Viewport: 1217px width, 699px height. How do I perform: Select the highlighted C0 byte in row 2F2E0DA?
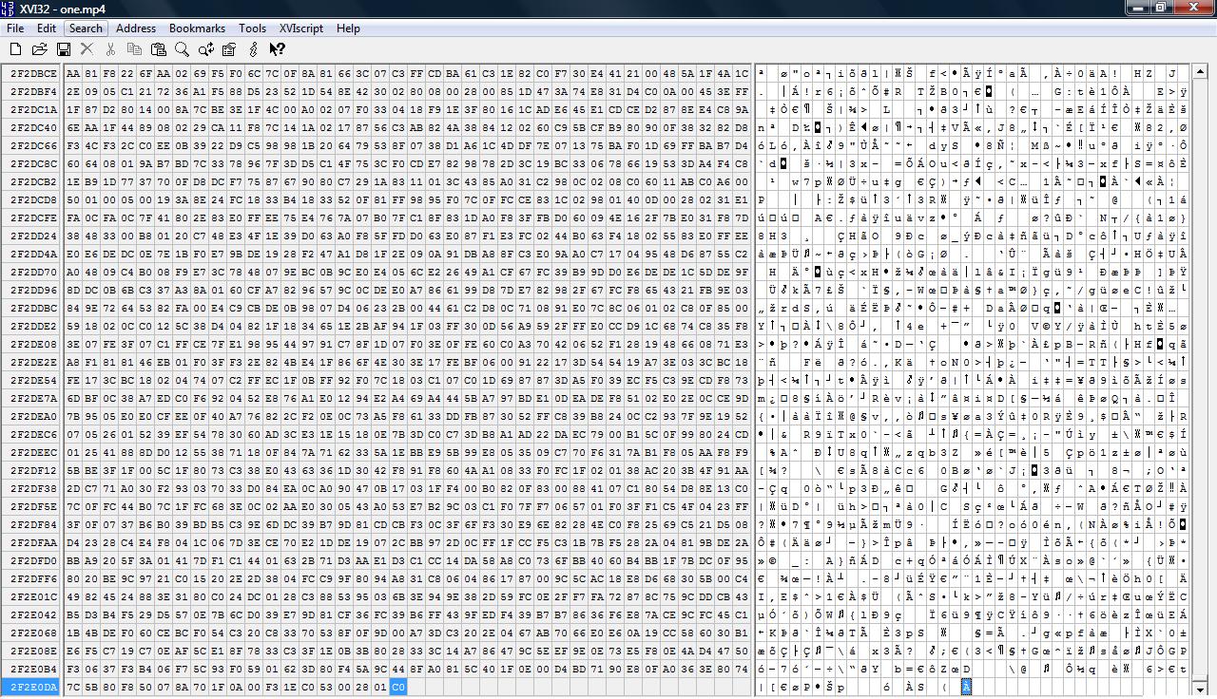(398, 687)
